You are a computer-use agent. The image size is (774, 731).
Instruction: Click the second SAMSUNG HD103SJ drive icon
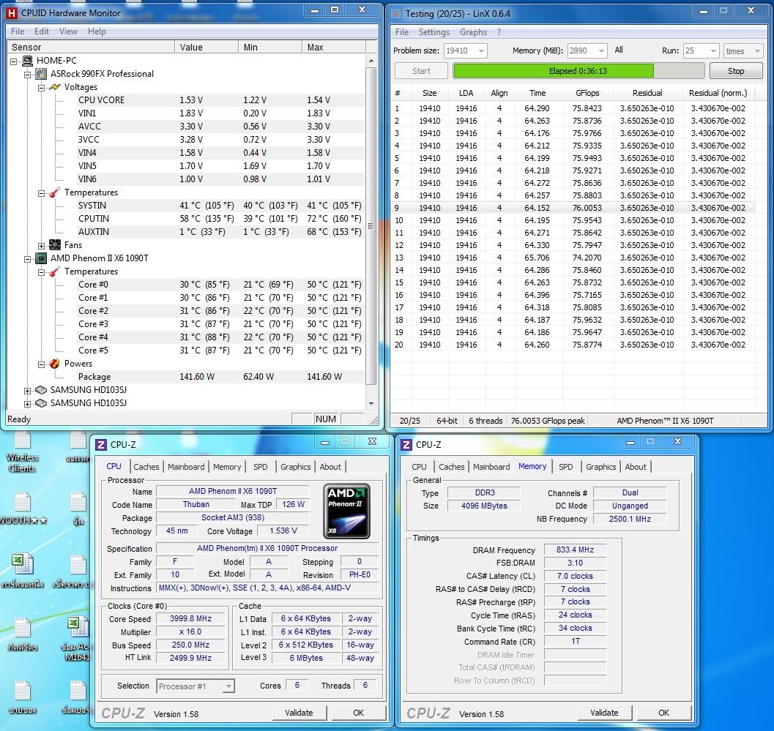[42, 403]
